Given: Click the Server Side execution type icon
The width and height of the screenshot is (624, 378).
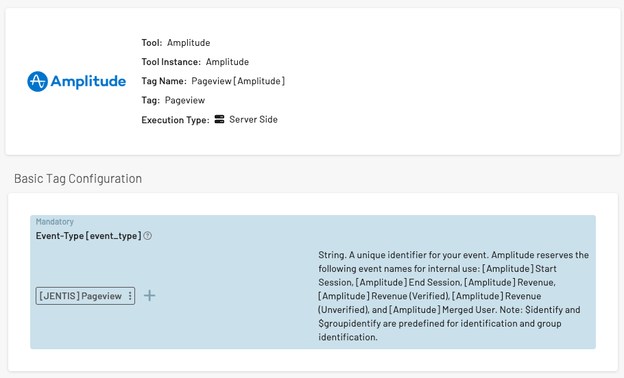Looking at the screenshot, I should pyautogui.click(x=219, y=119).
